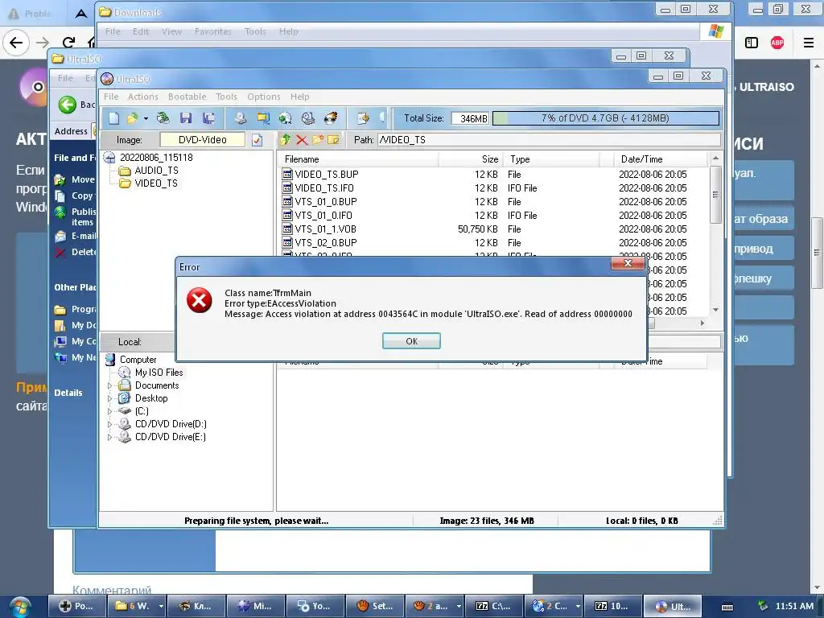Click the CD/DVD Drive(D:) disc icon

click(x=125, y=423)
